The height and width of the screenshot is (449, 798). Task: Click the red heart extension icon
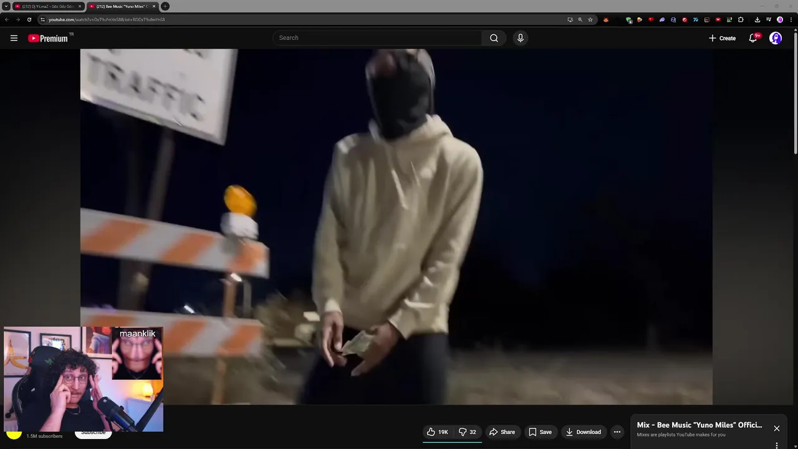coord(651,19)
